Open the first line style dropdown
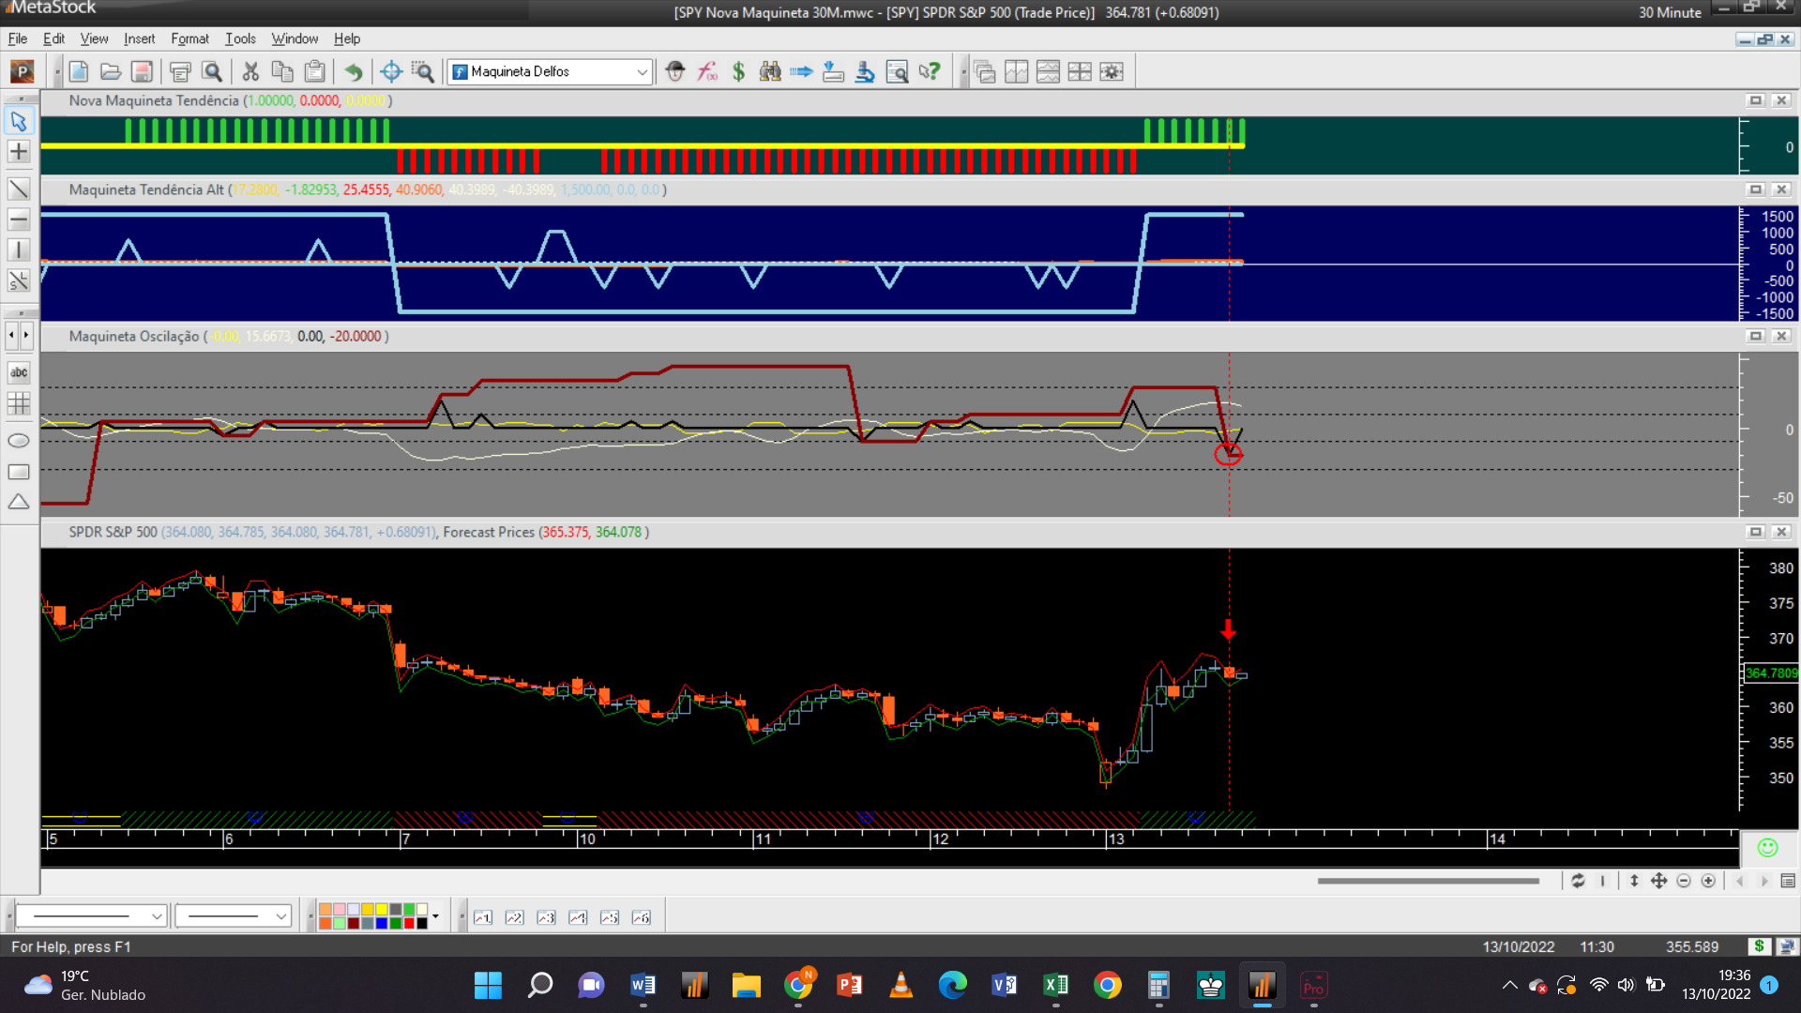 click(157, 916)
